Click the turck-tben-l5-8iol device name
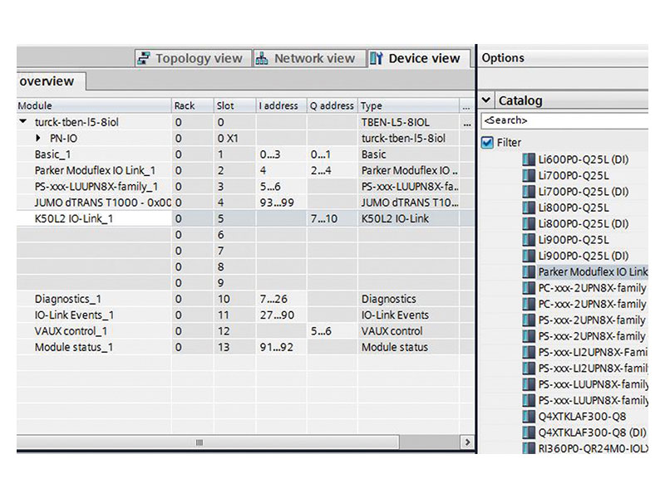Image resolution: width=665 pixels, height=498 pixels. [76, 122]
